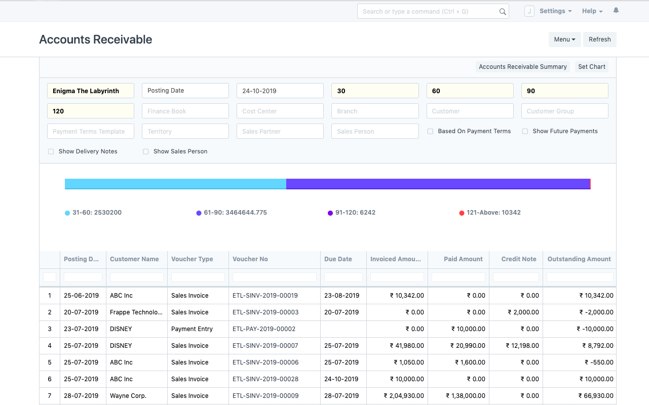Sort by Outstanding Amount column header
Screen dimensions: 649x405
click(x=579, y=259)
